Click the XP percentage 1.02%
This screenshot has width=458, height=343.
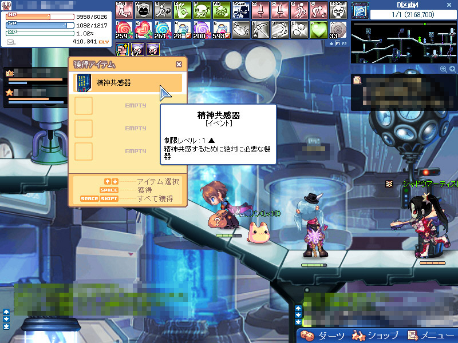coord(85,34)
